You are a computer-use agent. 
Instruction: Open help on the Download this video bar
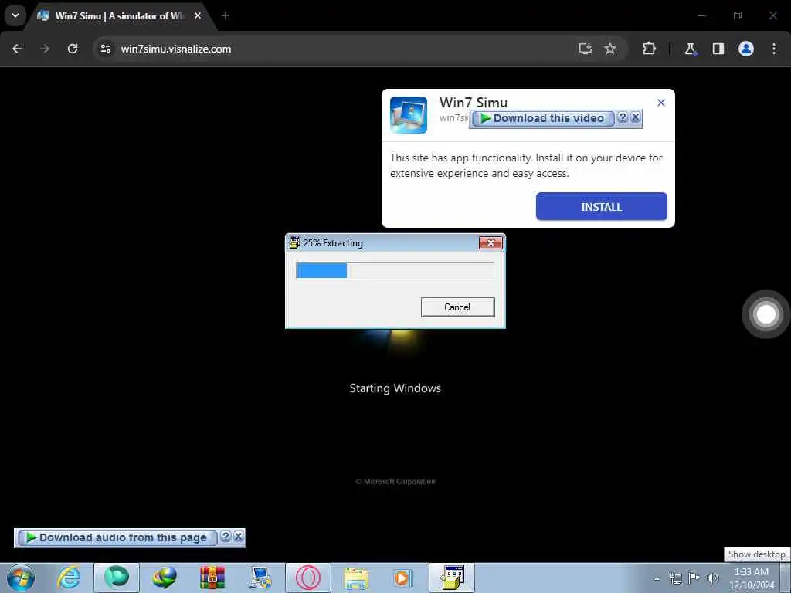pos(623,117)
